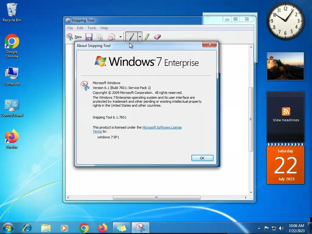Click the Snipping Tool taskbar button
The width and height of the screenshot is (312, 234).
(140, 228)
